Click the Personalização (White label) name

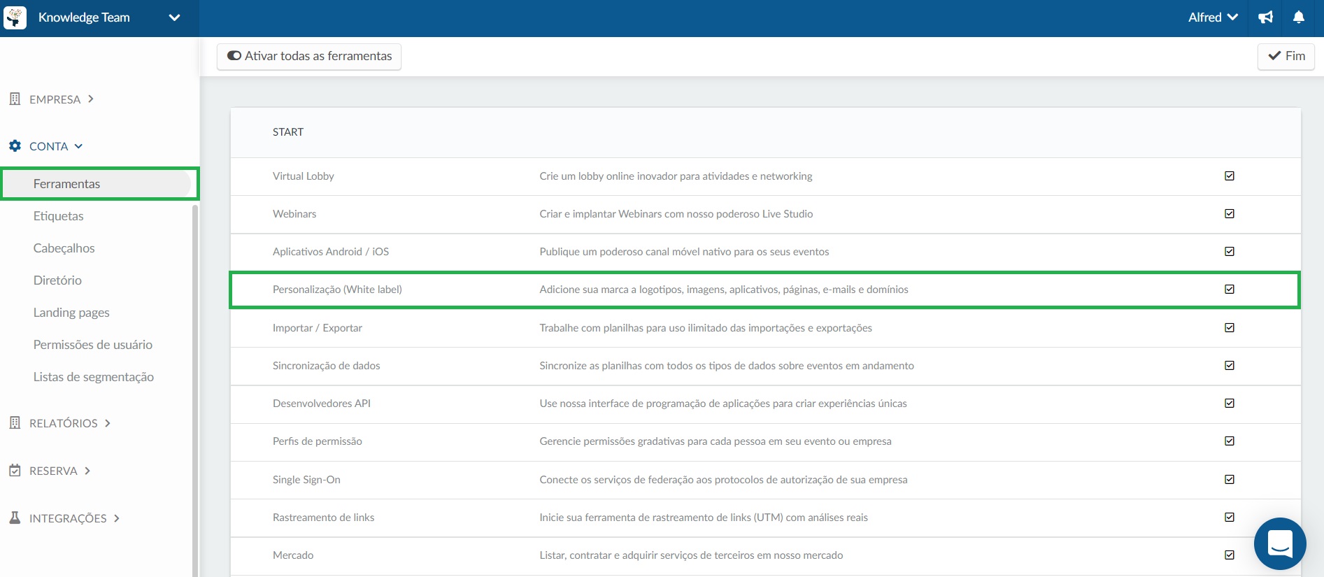tap(337, 290)
